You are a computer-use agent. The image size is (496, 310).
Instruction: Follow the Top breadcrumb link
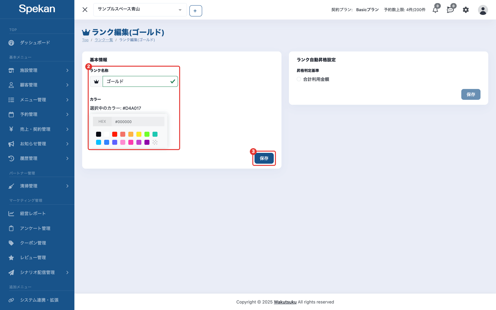[x=85, y=40]
